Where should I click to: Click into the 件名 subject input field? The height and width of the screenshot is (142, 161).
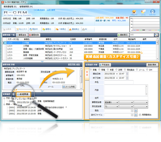tap(119, 82)
